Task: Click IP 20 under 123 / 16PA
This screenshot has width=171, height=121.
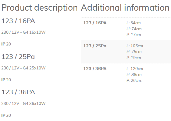Action: coord(6,44)
